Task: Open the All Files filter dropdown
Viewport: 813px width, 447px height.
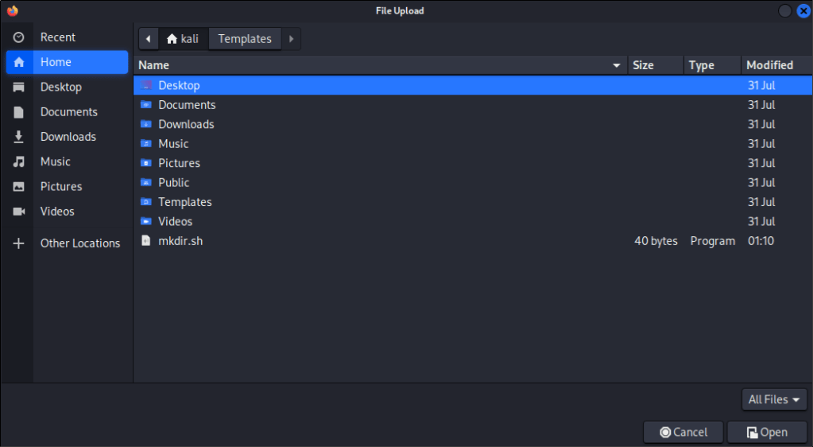Action: [x=774, y=399]
